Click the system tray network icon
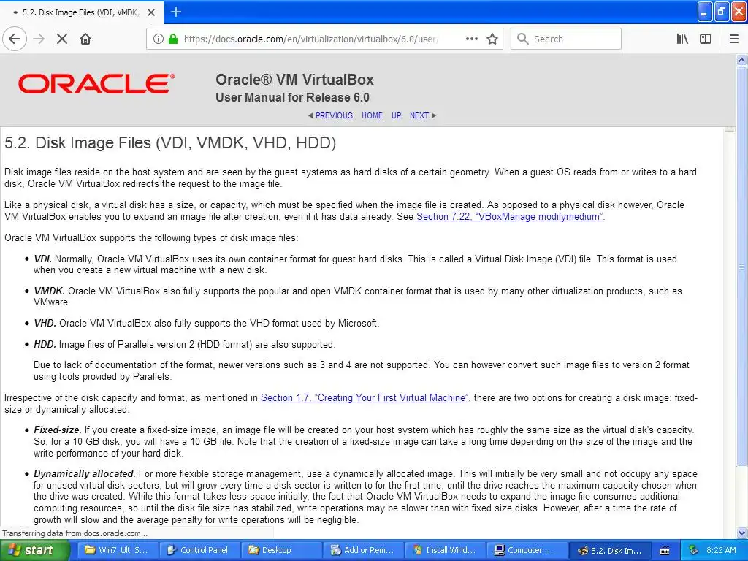748x561 pixels. (694, 551)
